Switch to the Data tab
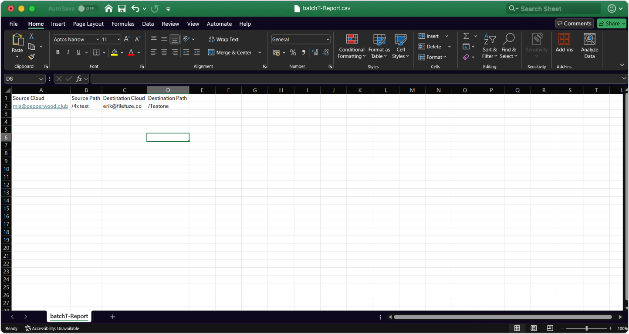This screenshot has width=629, height=334. (x=148, y=24)
